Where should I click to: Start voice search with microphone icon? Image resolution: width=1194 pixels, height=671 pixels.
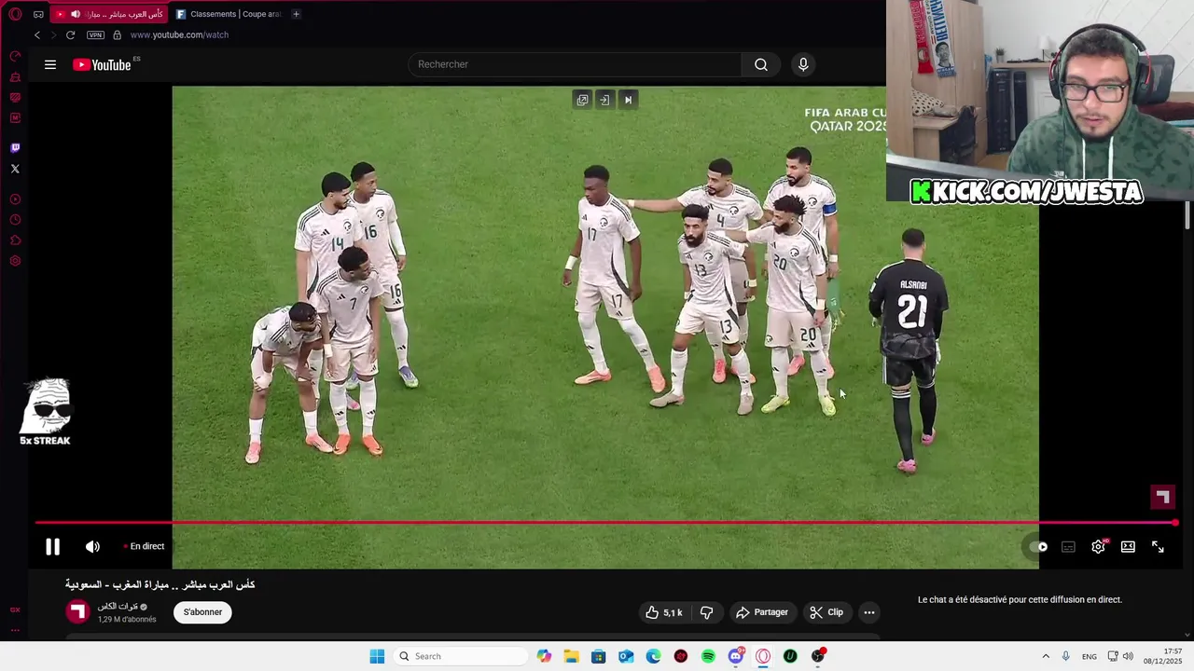pyautogui.click(x=803, y=64)
